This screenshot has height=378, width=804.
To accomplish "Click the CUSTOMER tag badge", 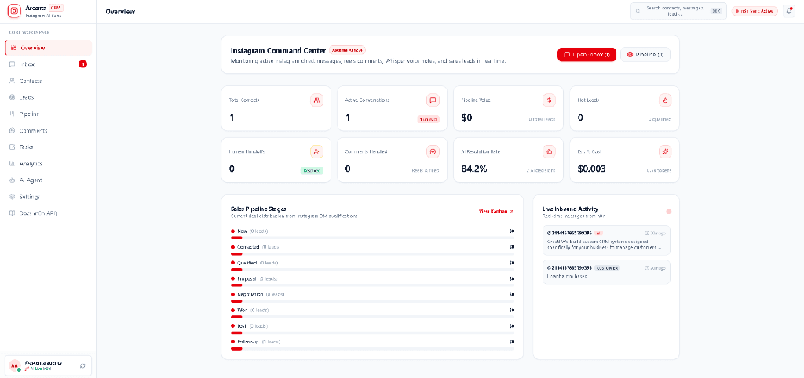I will click(x=608, y=268).
